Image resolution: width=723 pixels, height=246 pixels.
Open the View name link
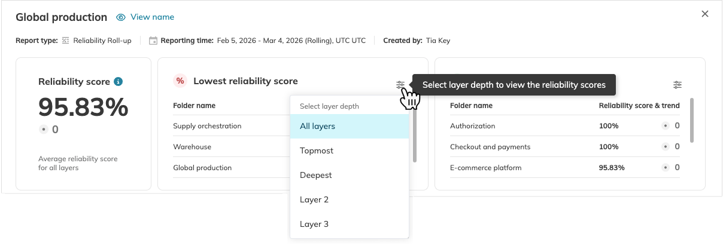152,17
